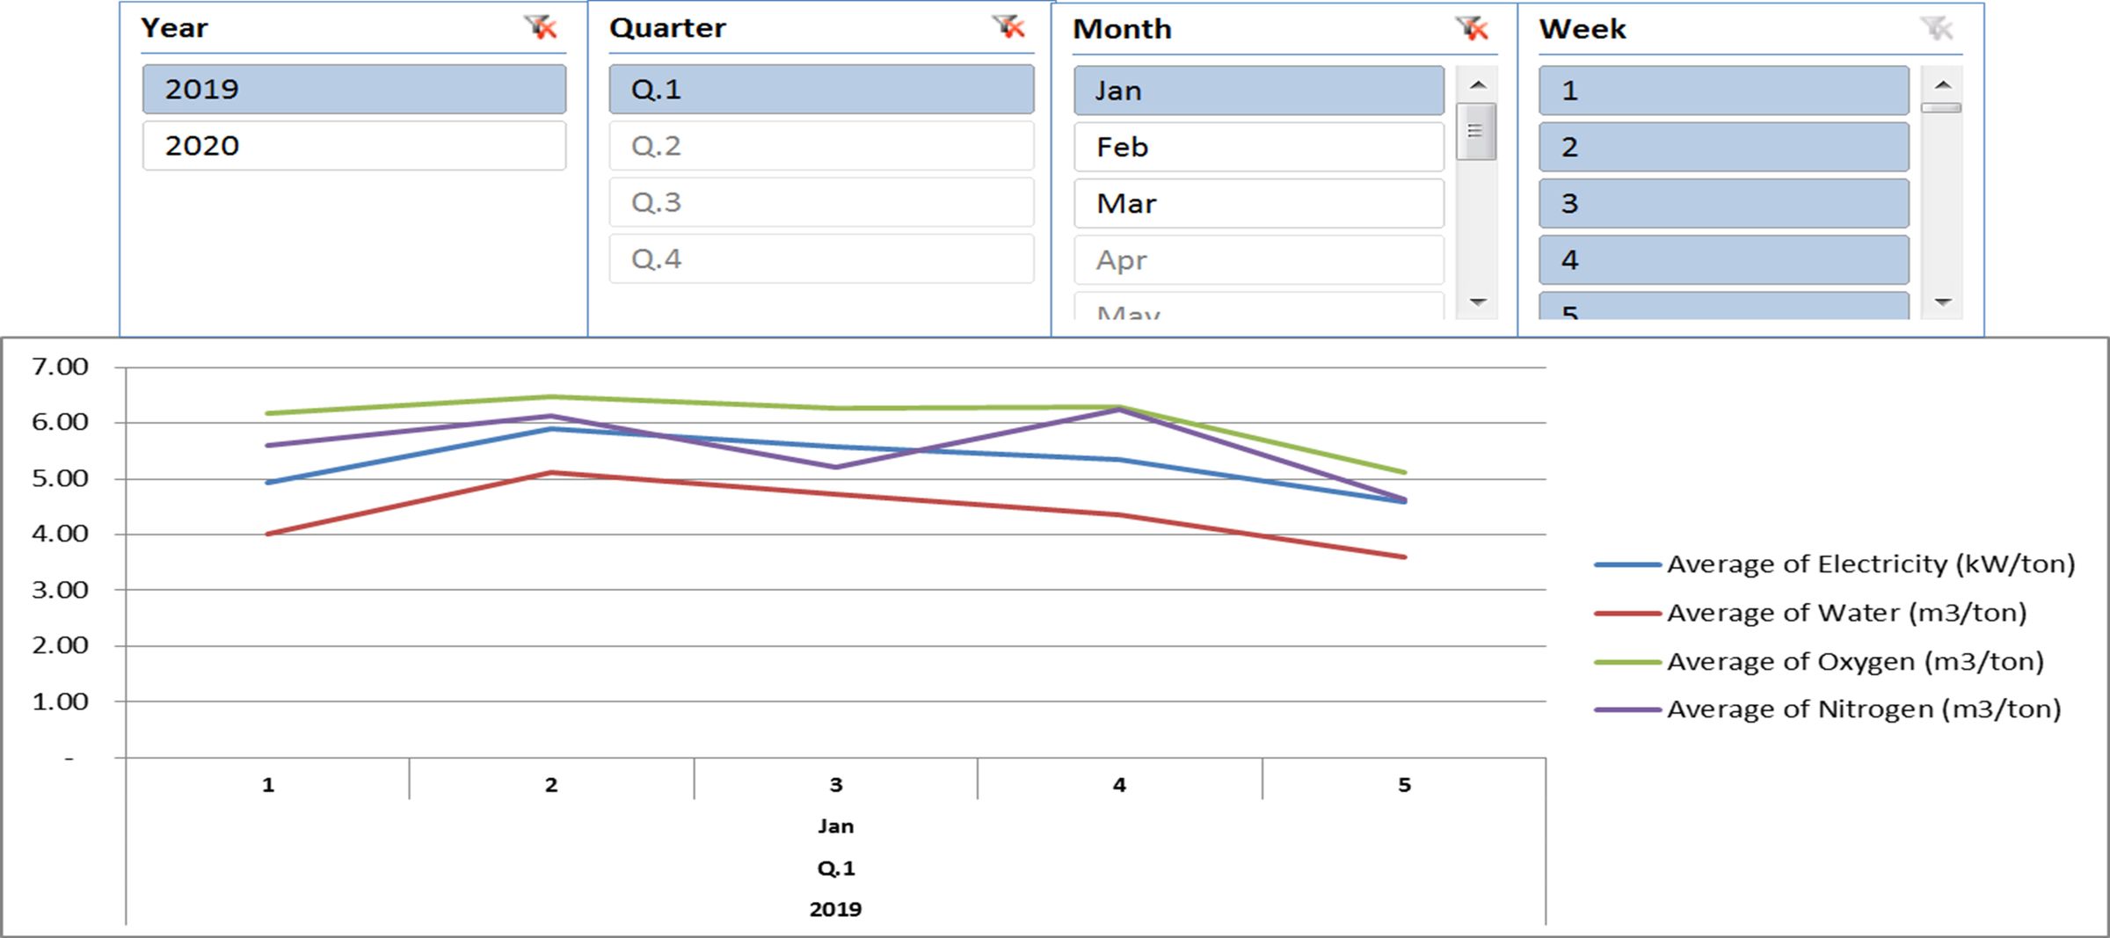Viewport: 2110px width, 938px height.
Task: Clear the Year slicer filter
Action: pyautogui.click(x=542, y=27)
